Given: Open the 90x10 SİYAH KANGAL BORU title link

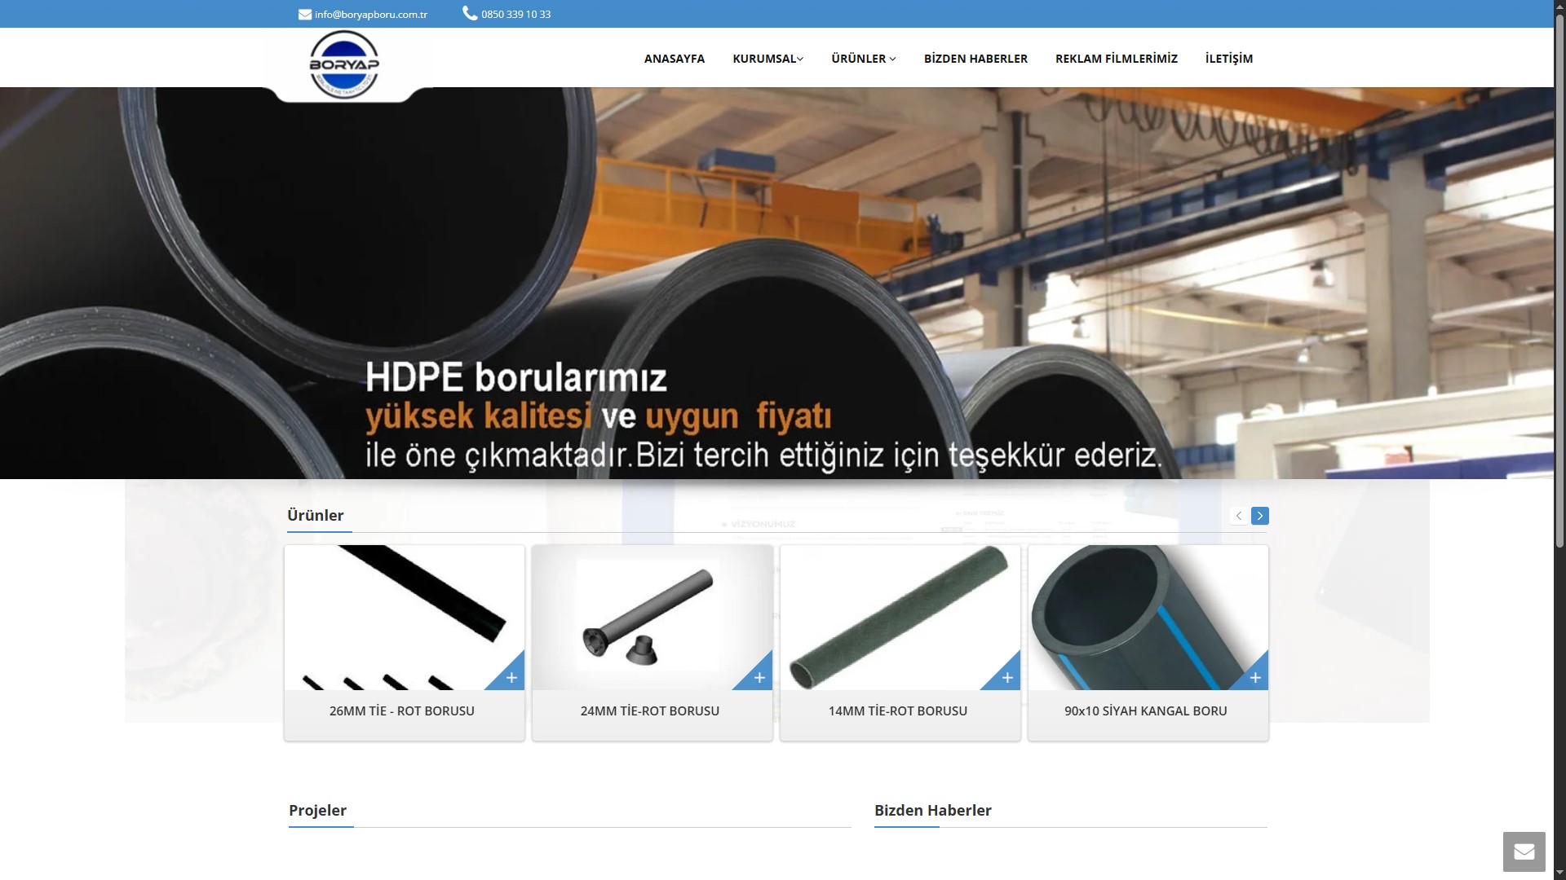Looking at the screenshot, I should point(1146,711).
